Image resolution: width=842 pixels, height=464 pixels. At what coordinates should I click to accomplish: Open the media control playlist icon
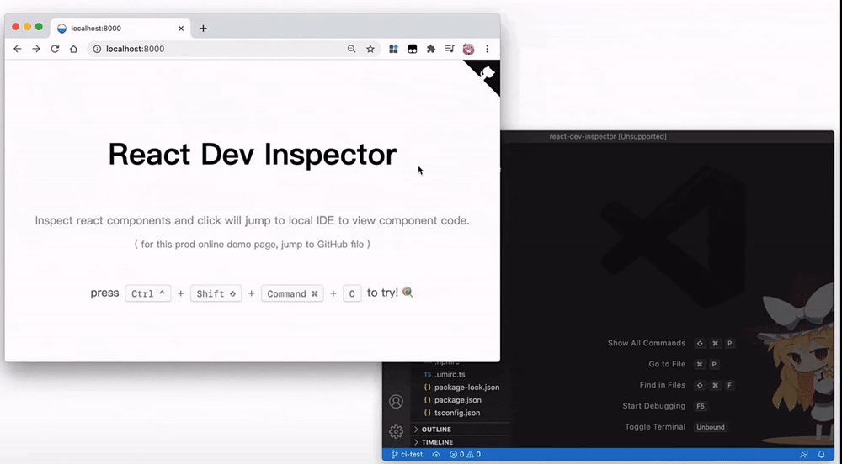point(450,49)
